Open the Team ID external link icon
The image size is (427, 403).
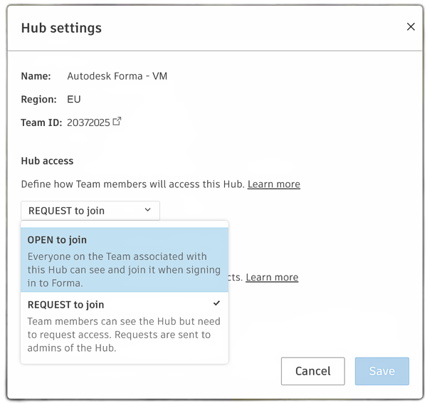(117, 122)
